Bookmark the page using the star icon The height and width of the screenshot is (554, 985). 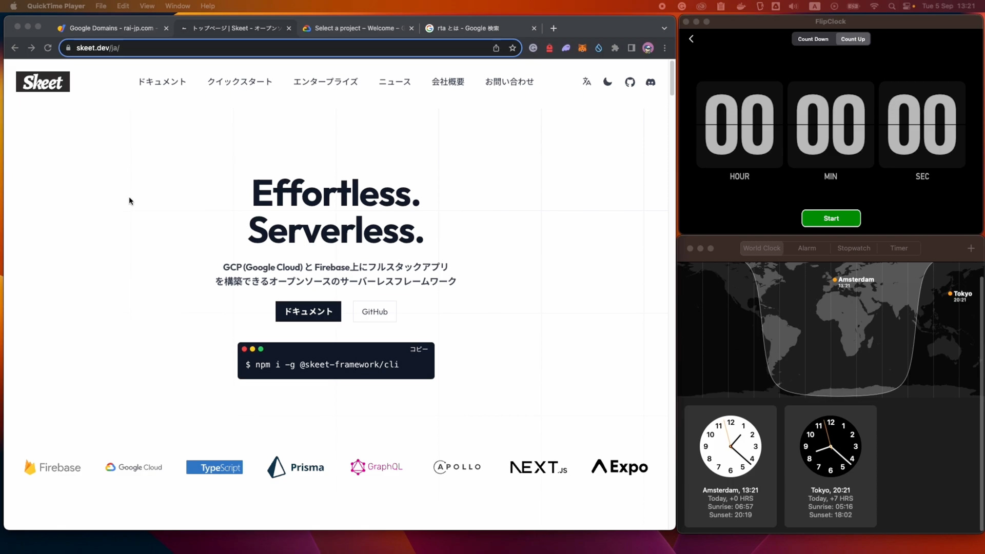[514, 48]
